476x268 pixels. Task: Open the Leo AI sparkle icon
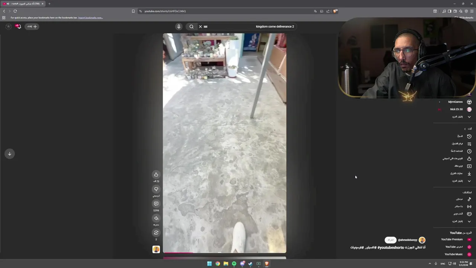(x=461, y=11)
